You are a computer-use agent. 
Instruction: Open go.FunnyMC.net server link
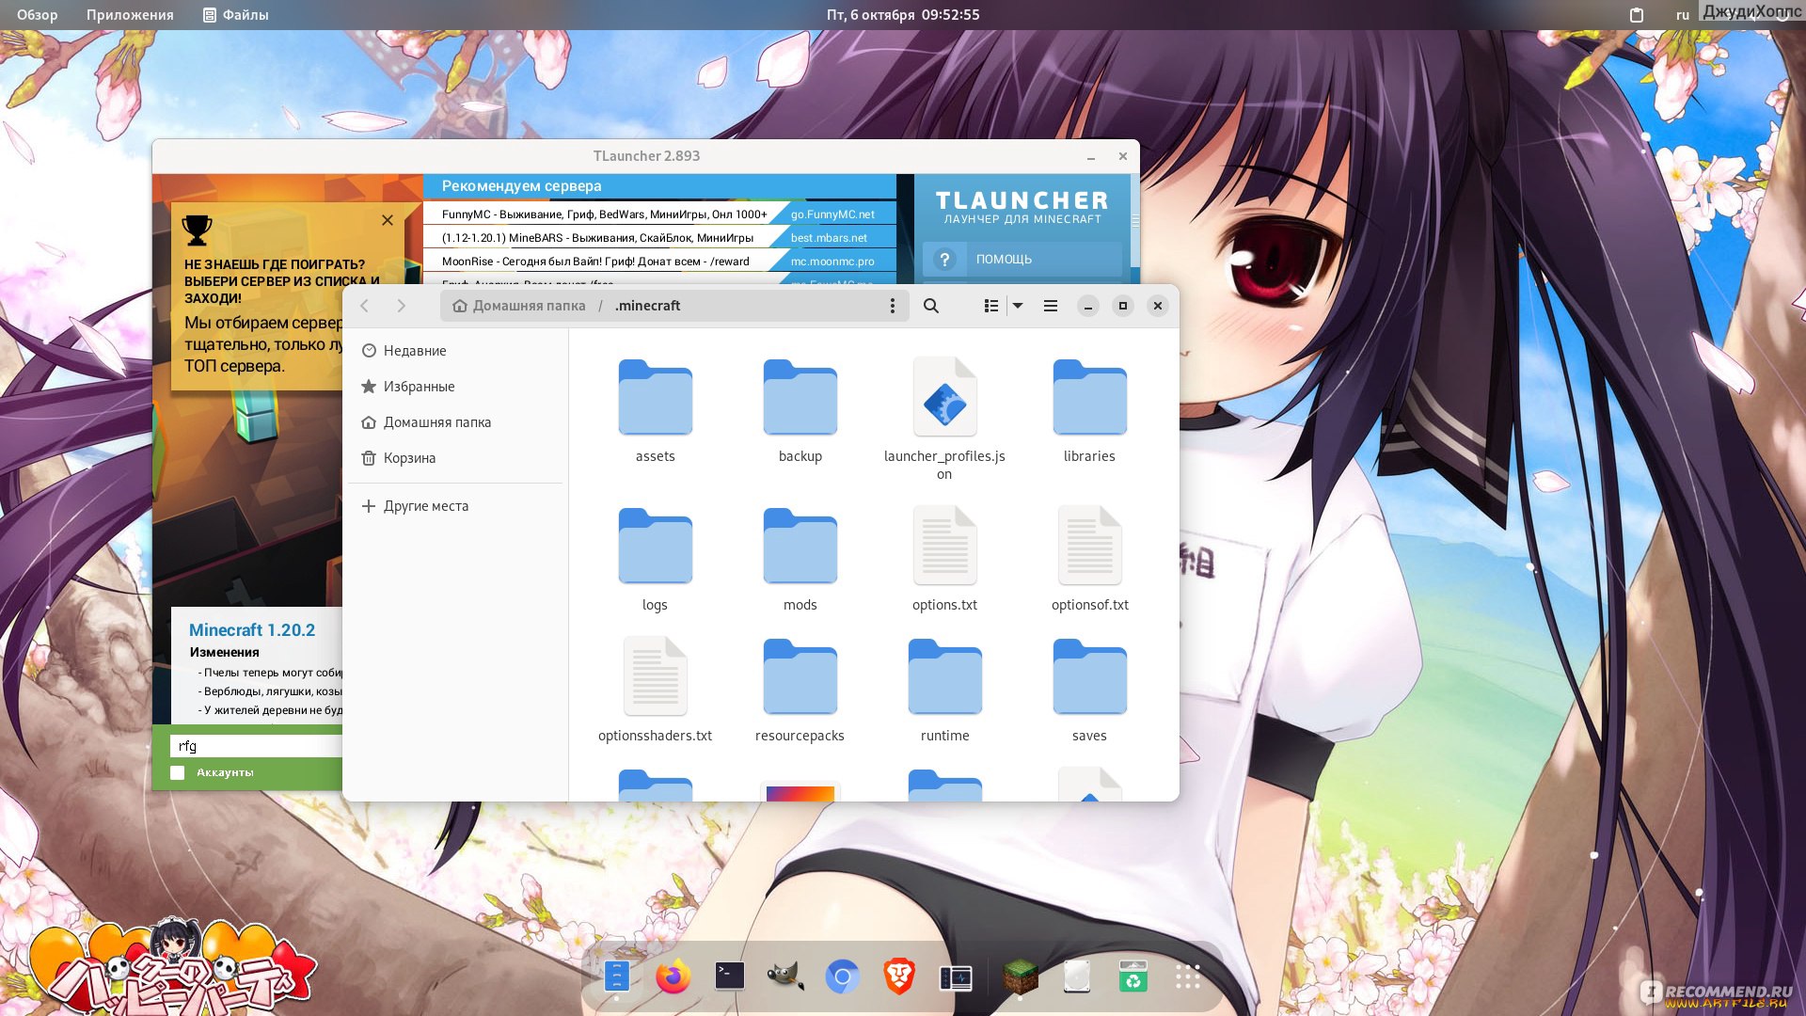click(x=832, y=214)
